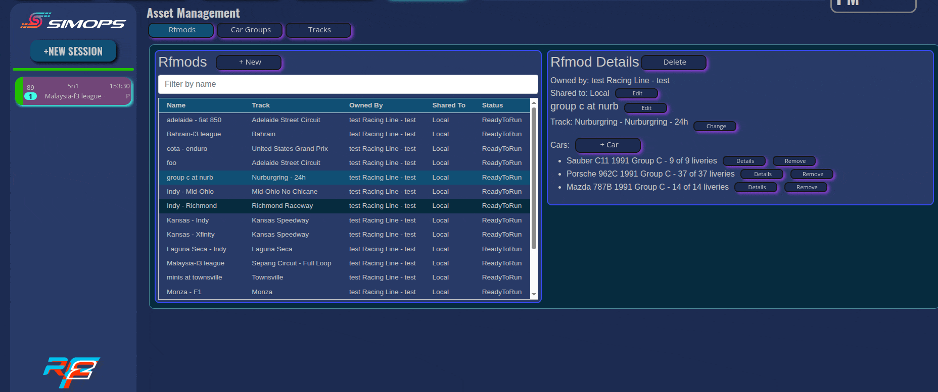Select the 'Indy - Mid-Ohio' row
The width and height of the screenshot is (938, 392).
pos(344,192)
